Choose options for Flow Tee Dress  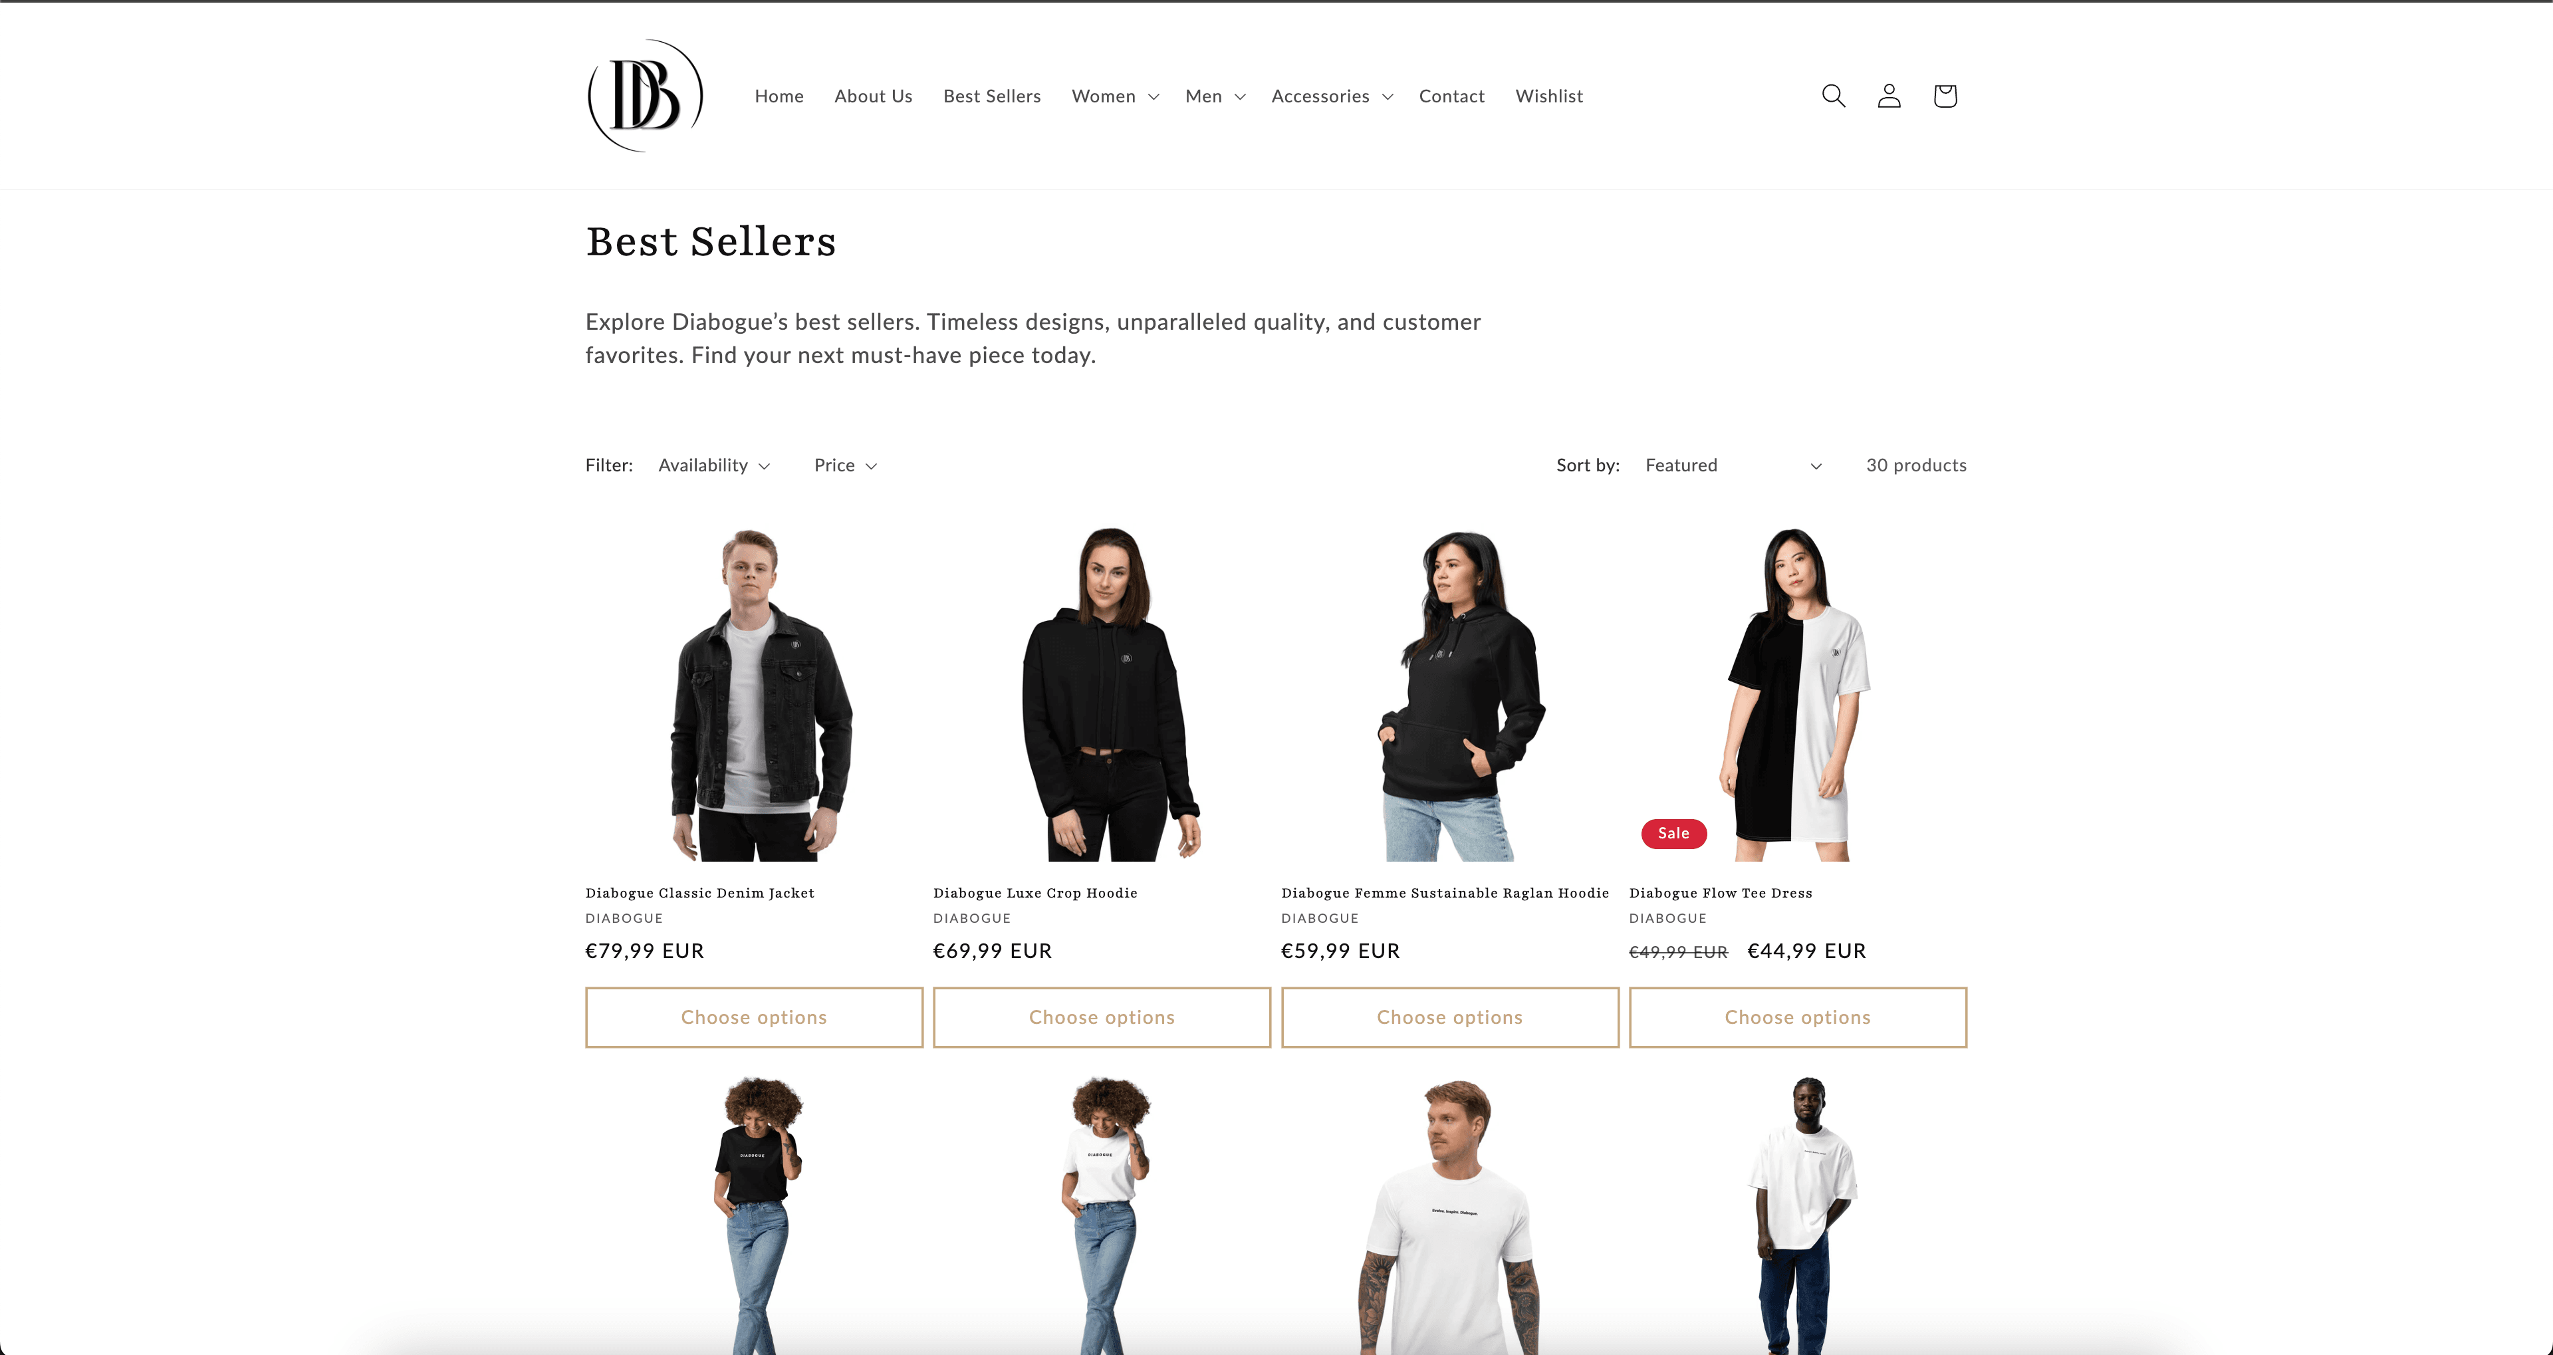[1798, 1017]
